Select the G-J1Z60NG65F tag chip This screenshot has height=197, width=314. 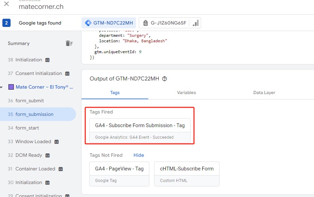[170, 23]
